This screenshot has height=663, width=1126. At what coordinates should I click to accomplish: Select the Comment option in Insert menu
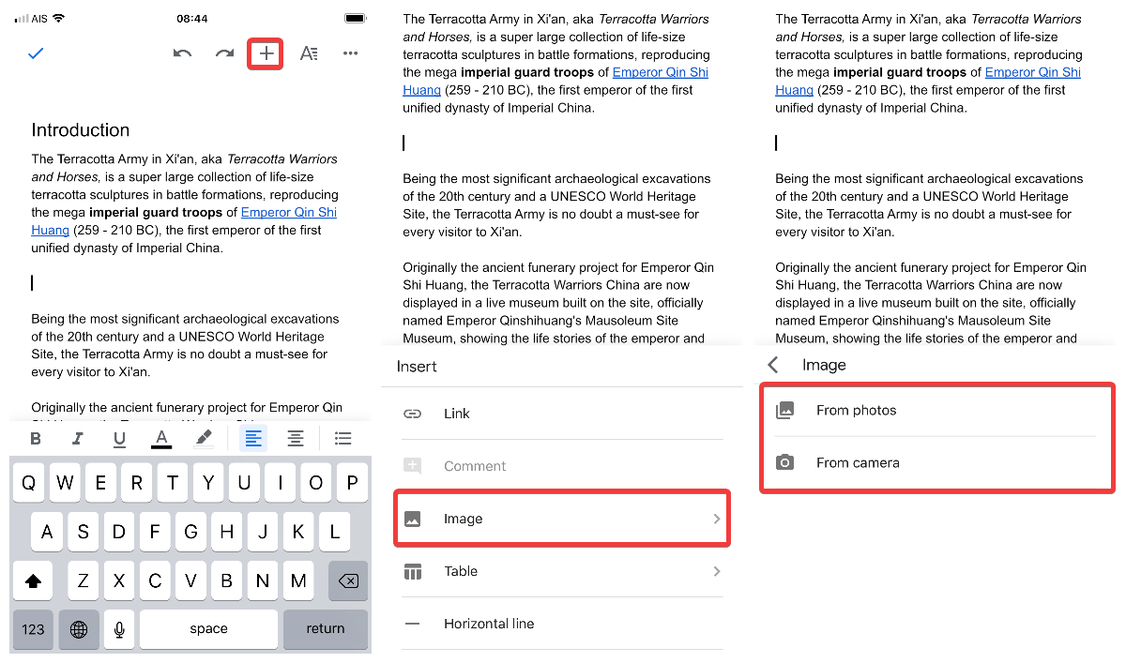coord(562,466)
